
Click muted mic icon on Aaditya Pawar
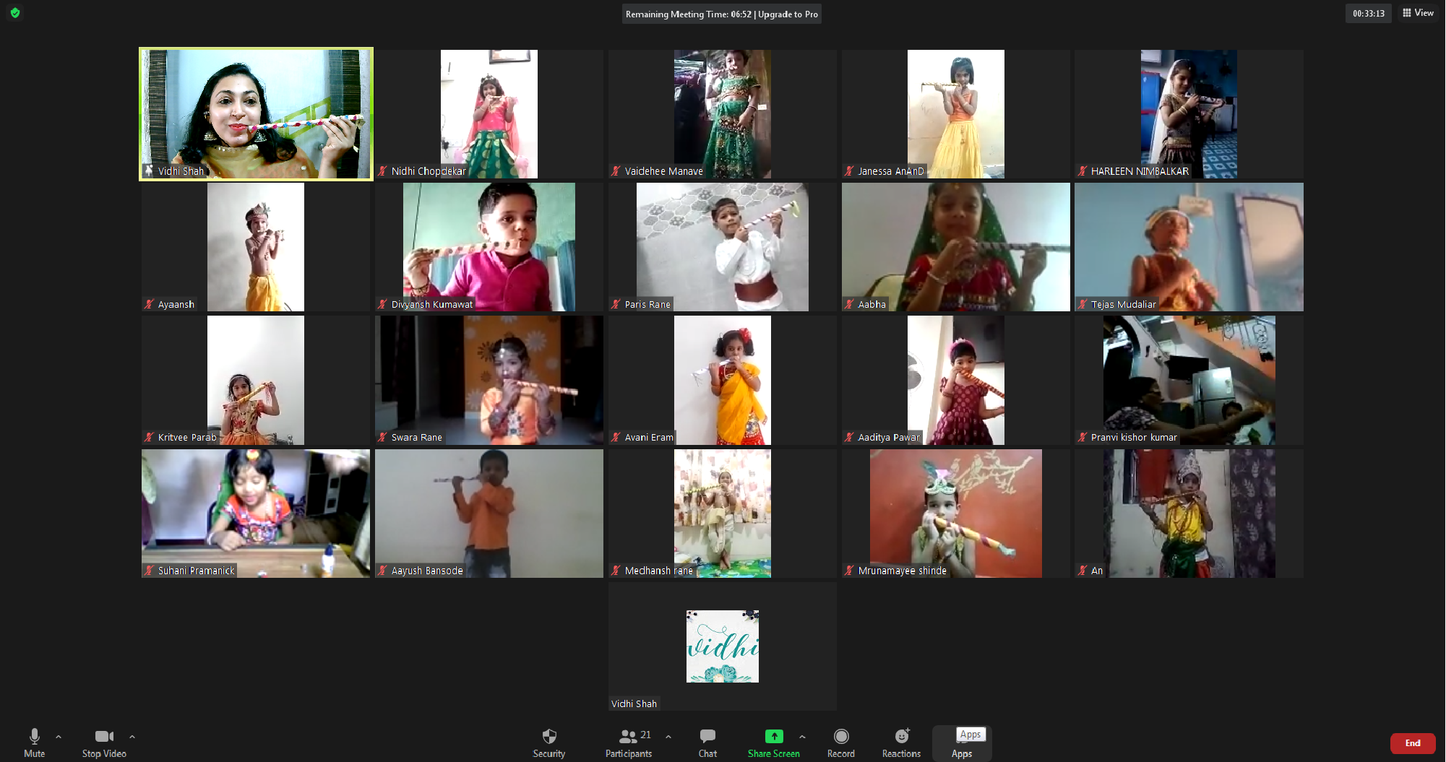[849, 437]
